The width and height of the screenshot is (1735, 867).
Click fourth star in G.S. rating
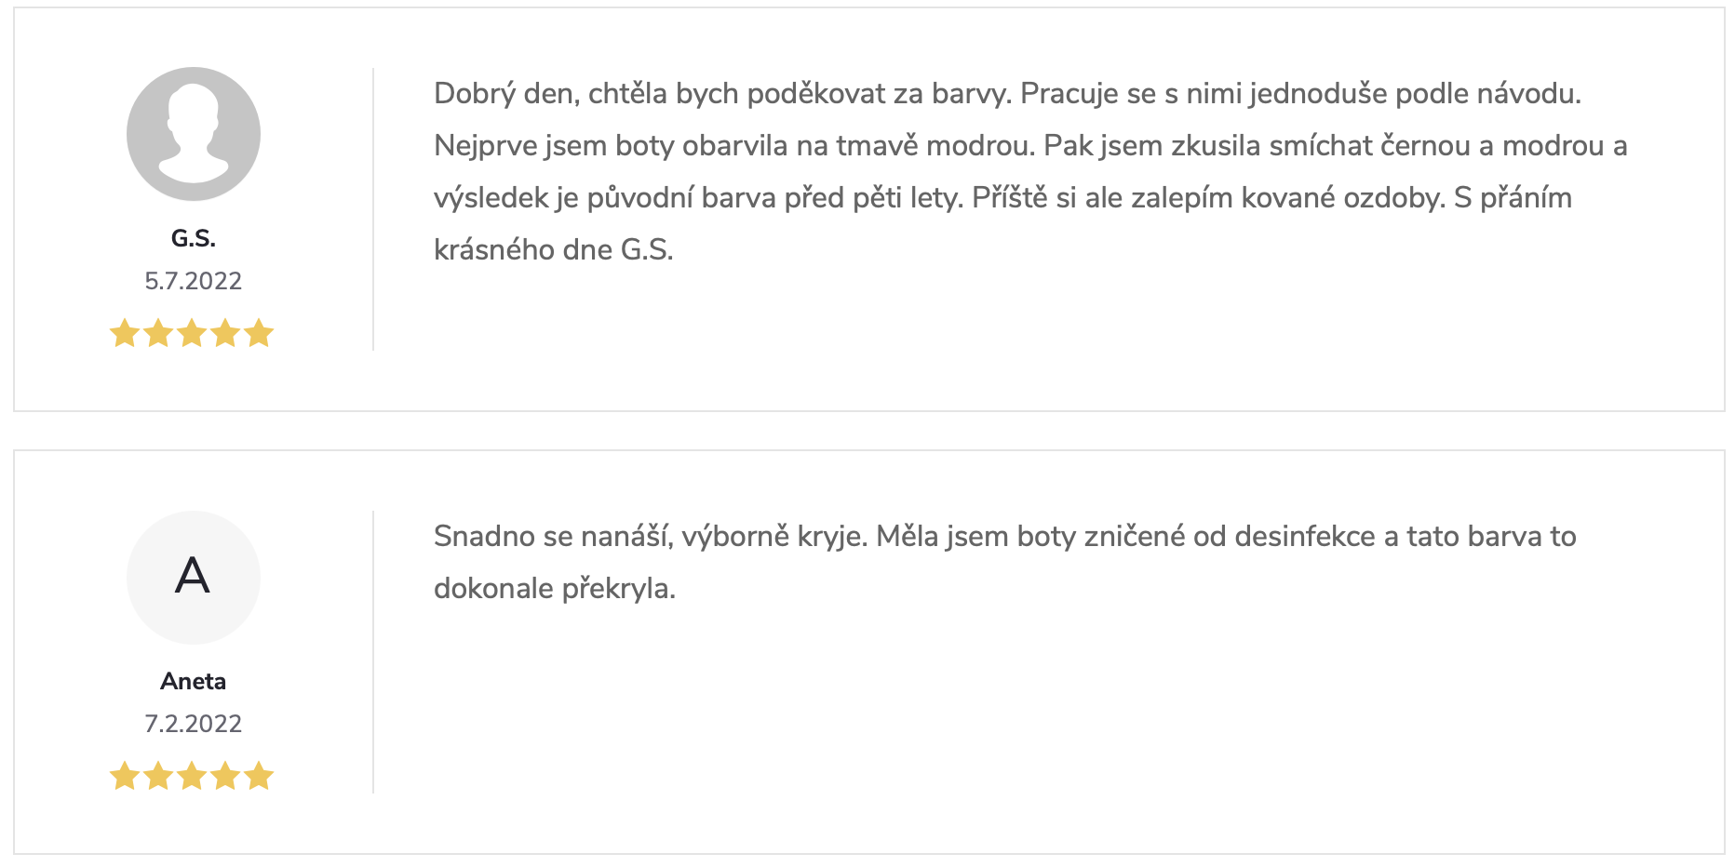coord(225,333)
